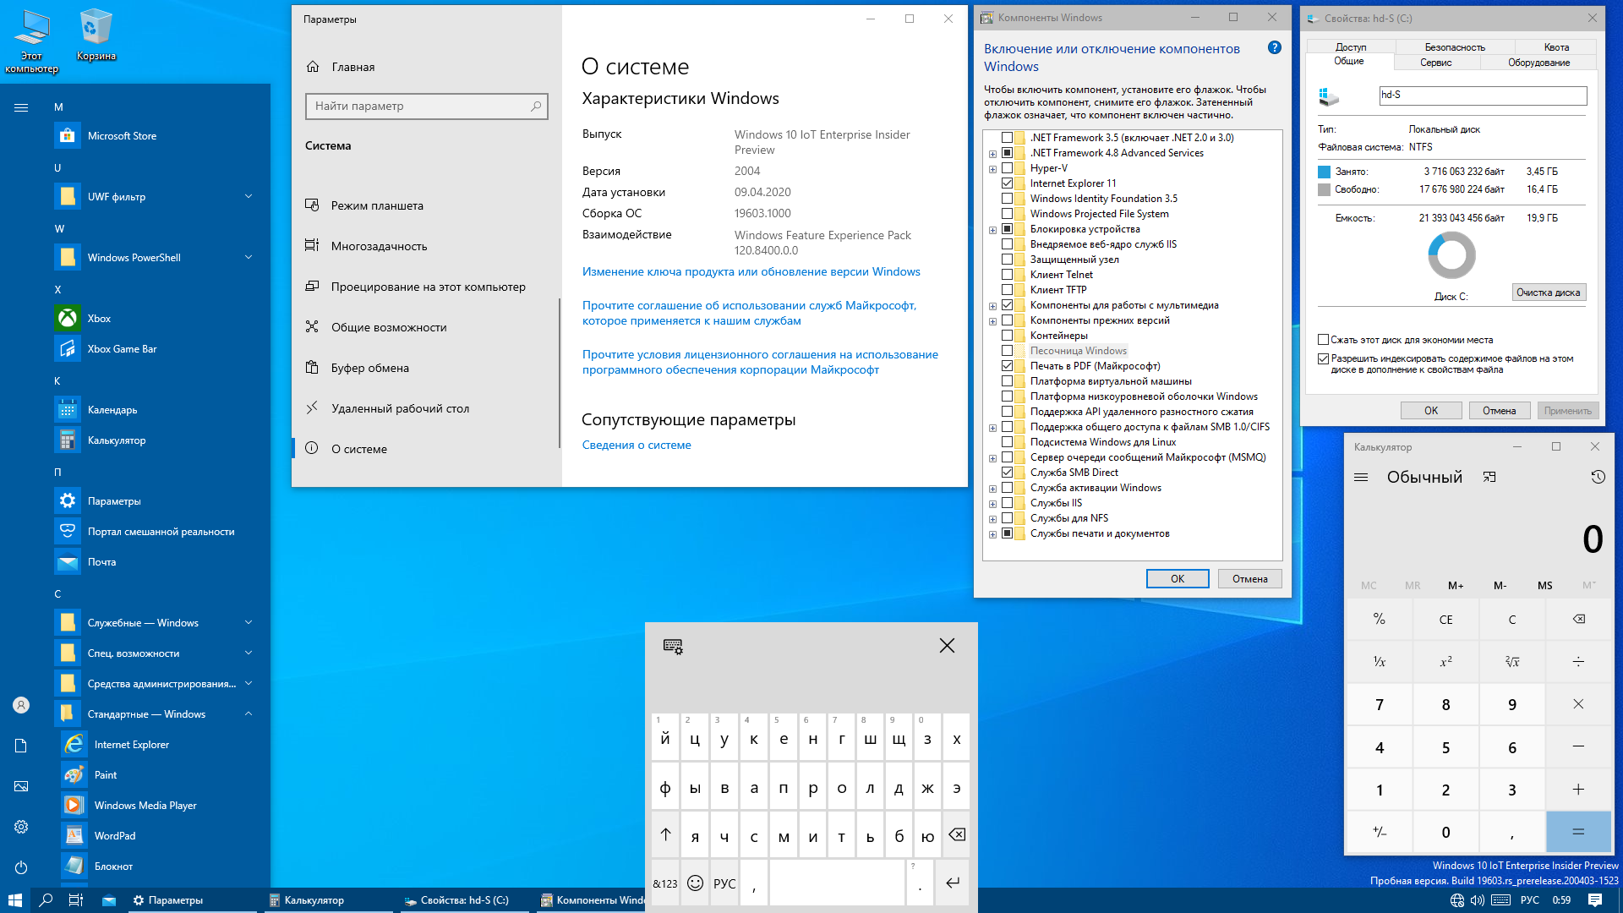Click Start menu hamburger icon
1623x913 pixels.
click(21, 107)
